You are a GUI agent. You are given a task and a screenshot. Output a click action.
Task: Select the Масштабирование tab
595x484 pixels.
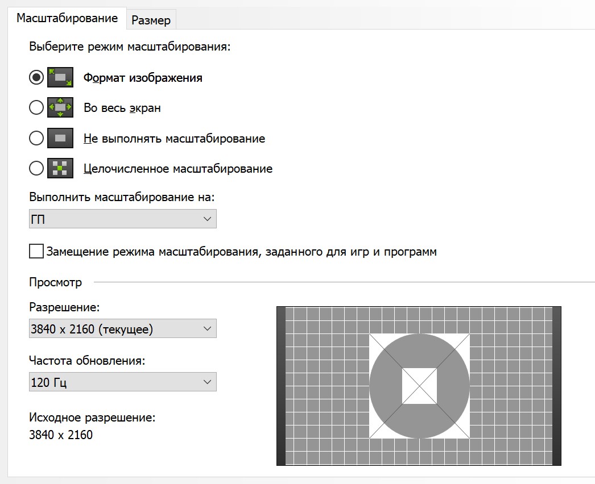pos(67,18)
